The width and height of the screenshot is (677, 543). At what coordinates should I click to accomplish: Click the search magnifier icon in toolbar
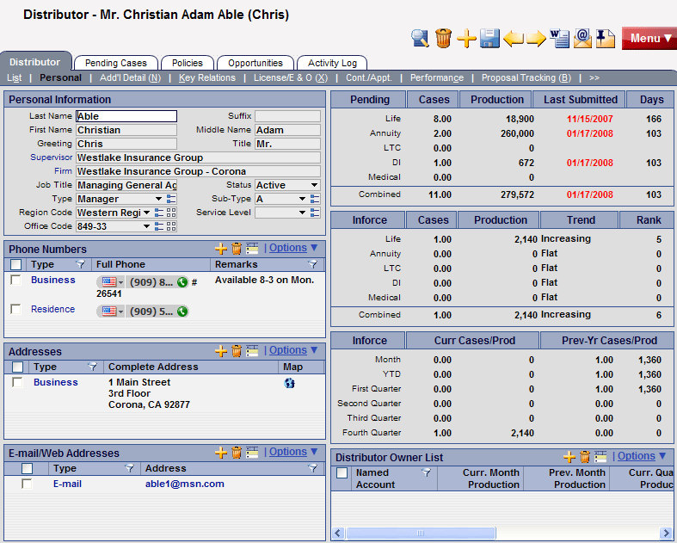pyautogui.click(x=420, y=38)
